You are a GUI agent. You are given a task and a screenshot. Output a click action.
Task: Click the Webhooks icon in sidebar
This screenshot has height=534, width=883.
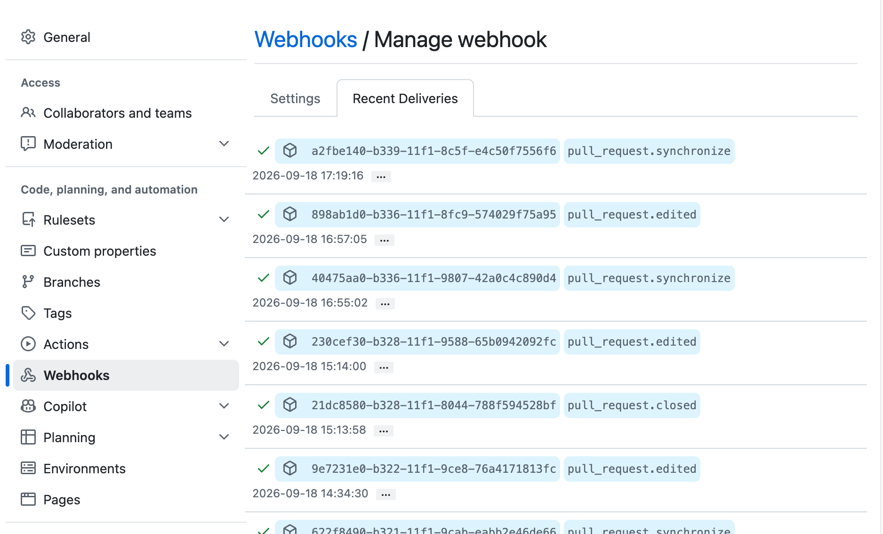[x=28, y=375]
